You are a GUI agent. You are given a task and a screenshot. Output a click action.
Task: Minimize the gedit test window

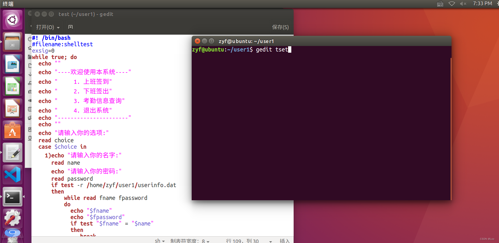coord(44,14)
